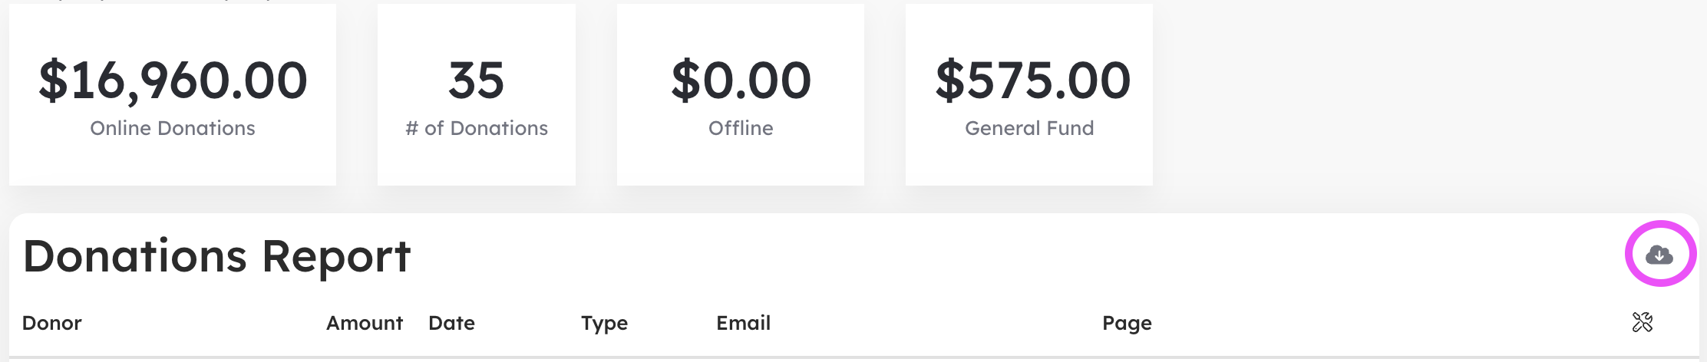The height and width of the screenshot is (362, 1707).
Task: Select the $575.00 fund amount
Action: tap(1032, 81)
